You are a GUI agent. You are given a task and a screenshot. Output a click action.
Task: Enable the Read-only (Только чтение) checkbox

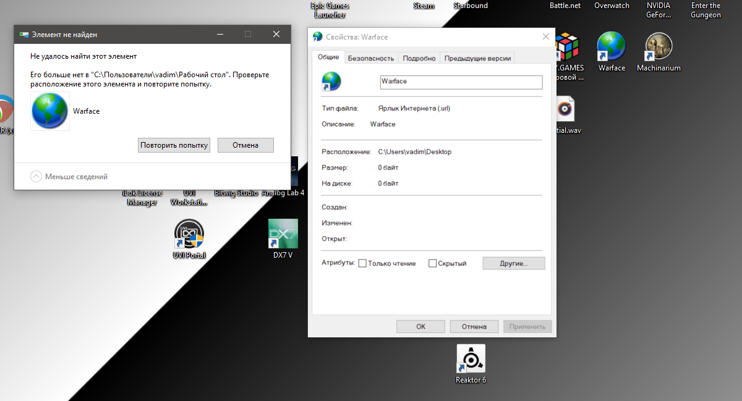362,263
